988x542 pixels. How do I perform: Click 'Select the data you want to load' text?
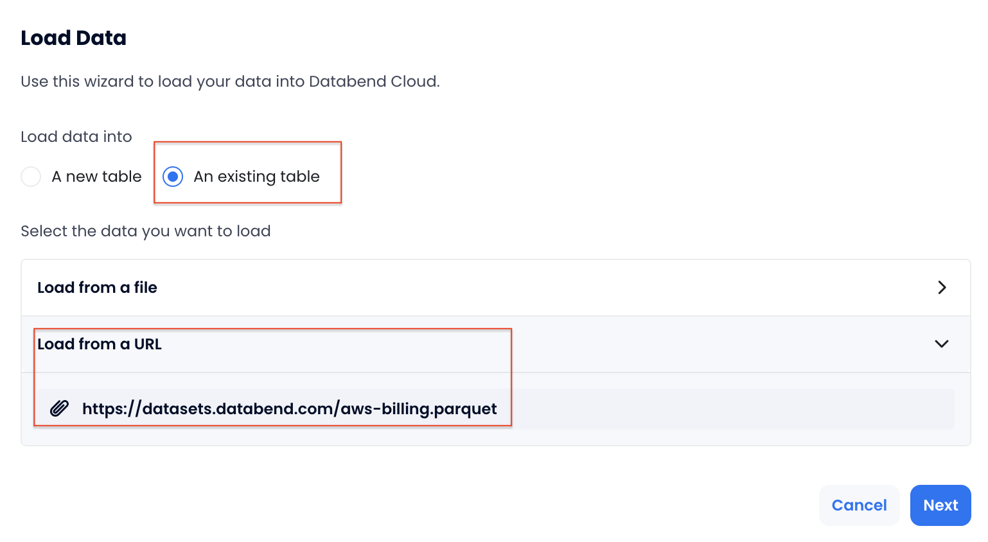tap(146, 231)
